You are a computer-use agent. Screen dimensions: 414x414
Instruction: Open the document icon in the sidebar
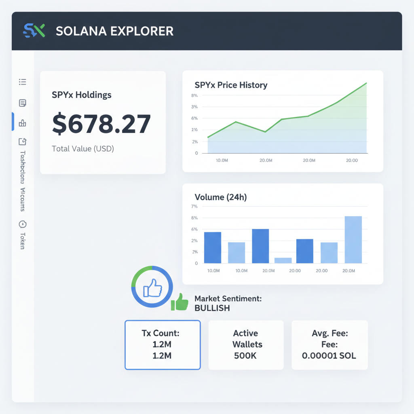tap(23, 103)
